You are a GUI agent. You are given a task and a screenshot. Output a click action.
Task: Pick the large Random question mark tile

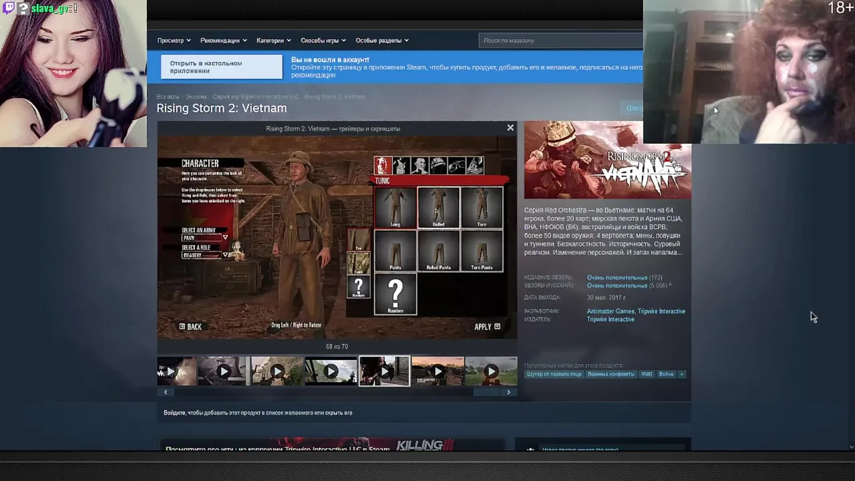395,294
